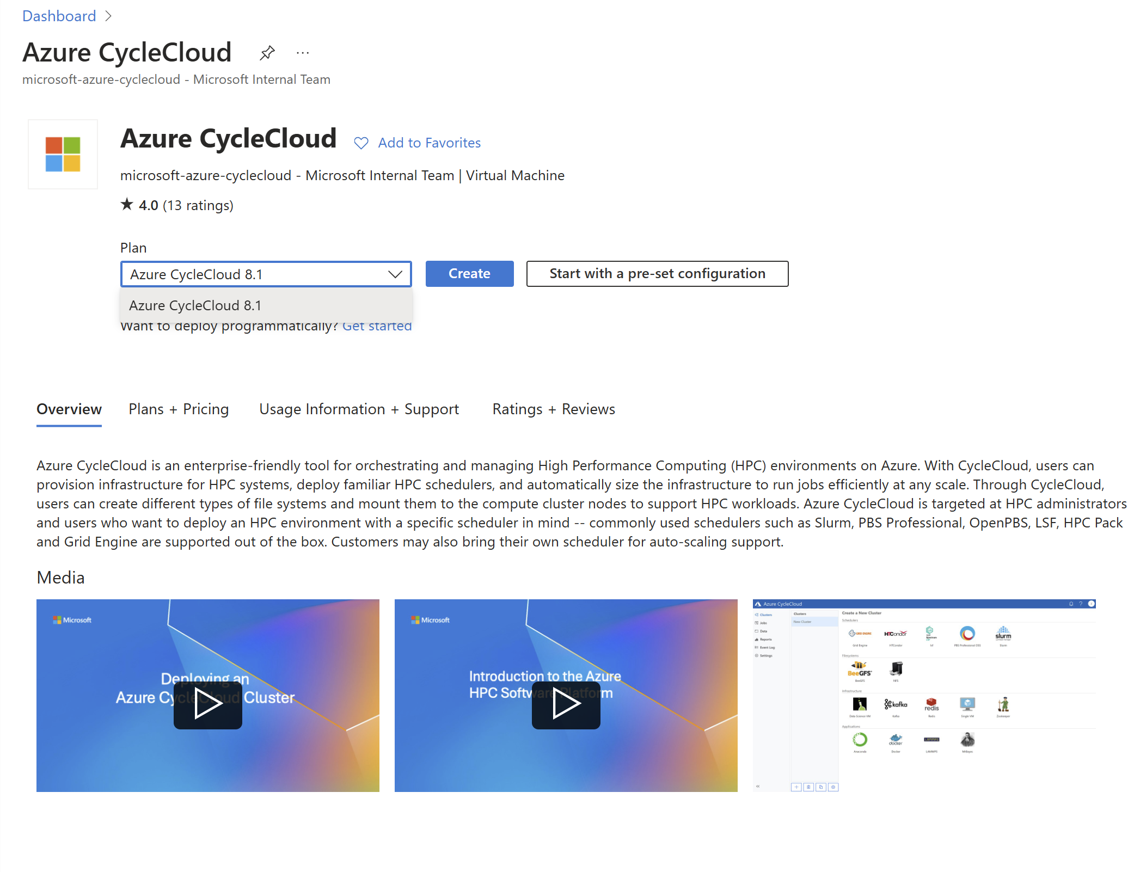
Task: Click the breadcrumb chevron after Dashboard
Action: tap(108, 16)
